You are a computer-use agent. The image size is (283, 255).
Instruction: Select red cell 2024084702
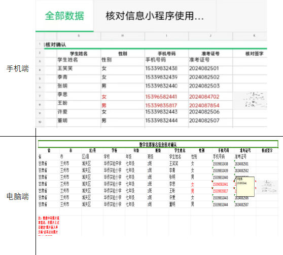click(204, 97)
